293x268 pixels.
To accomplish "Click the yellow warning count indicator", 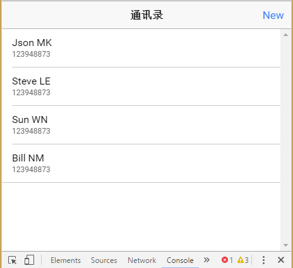I will coord(243,260).
